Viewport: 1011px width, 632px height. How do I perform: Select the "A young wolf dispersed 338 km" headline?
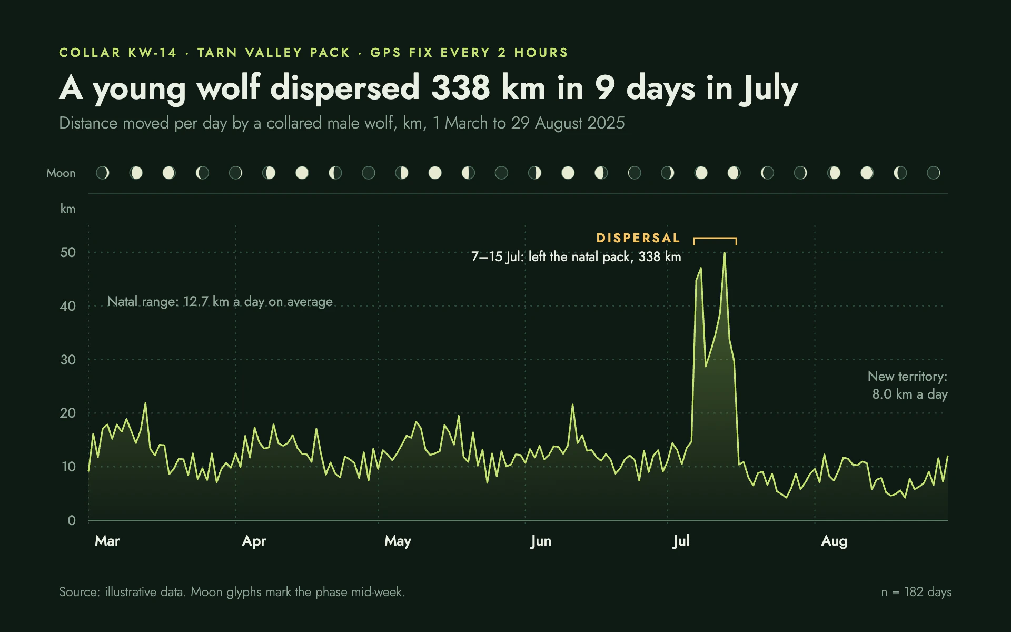429,88
